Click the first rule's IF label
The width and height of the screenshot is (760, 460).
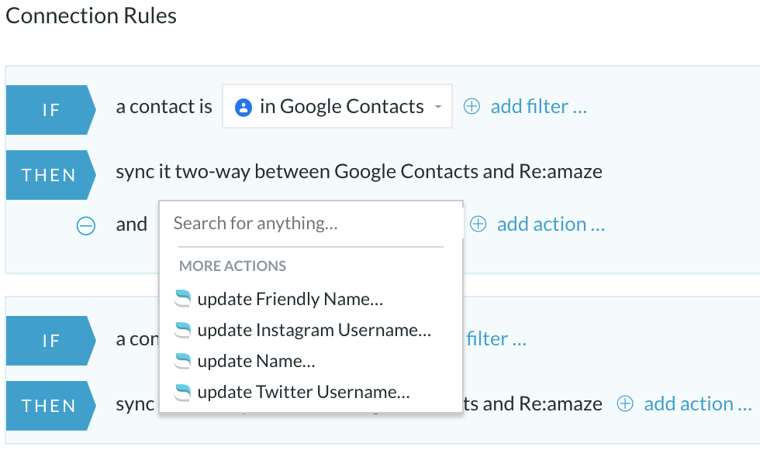point(50,110)
